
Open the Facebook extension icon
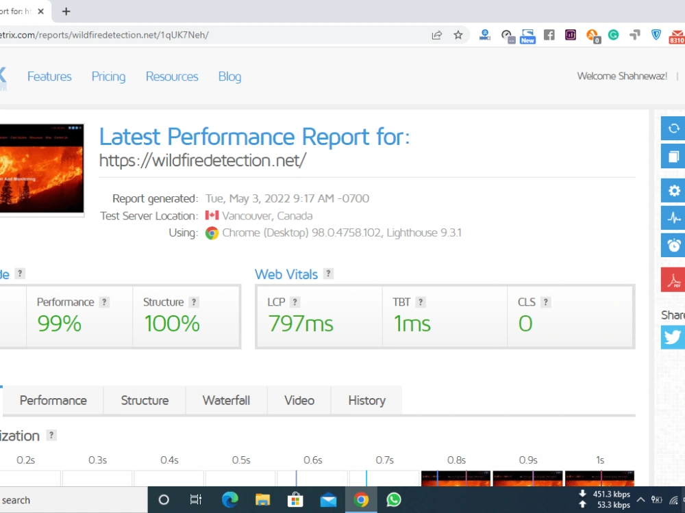[x=549, y=35]
